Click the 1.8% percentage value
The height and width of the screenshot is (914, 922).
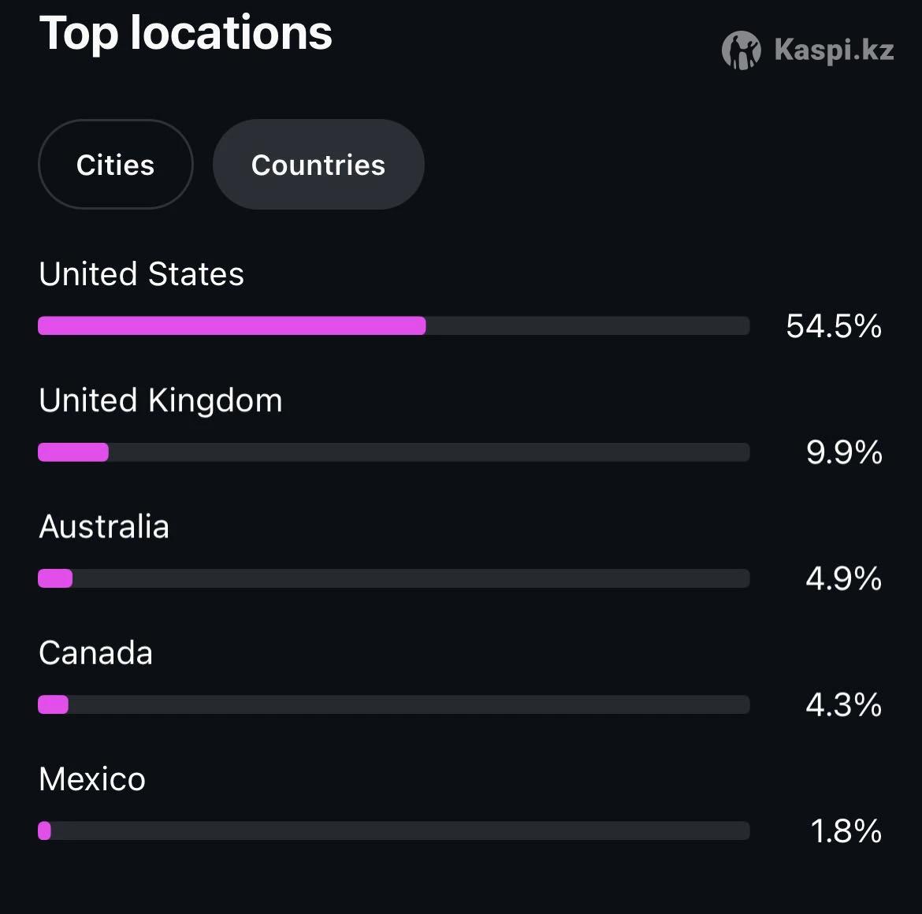pyautogui.click(x=846, y=830)
